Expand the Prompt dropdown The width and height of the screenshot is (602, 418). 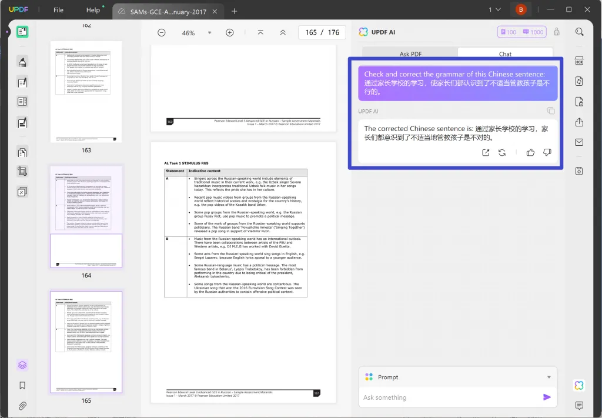point(549,377)
